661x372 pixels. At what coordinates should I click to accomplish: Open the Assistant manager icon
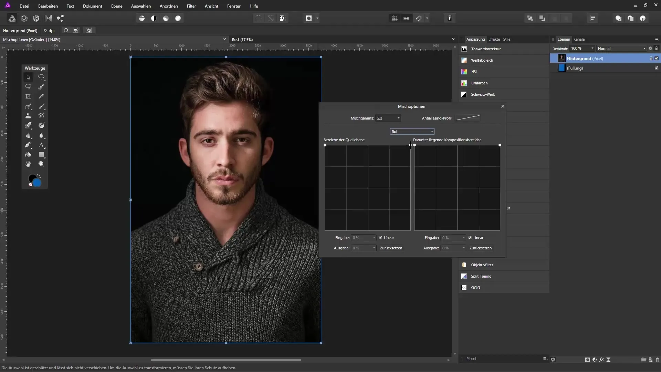pos(450,18)
